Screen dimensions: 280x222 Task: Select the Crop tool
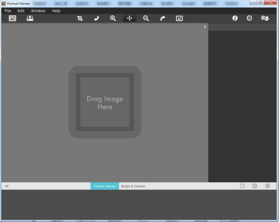pos(80,18)
